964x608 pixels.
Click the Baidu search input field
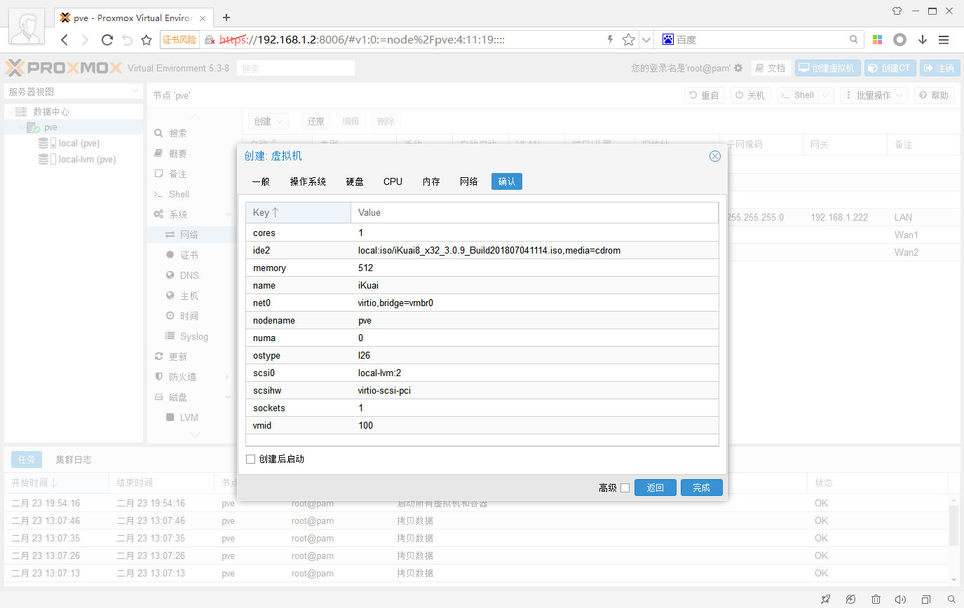759,40
